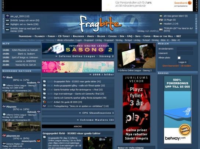Click the 'Logga in' button

[x=182, y=62]
